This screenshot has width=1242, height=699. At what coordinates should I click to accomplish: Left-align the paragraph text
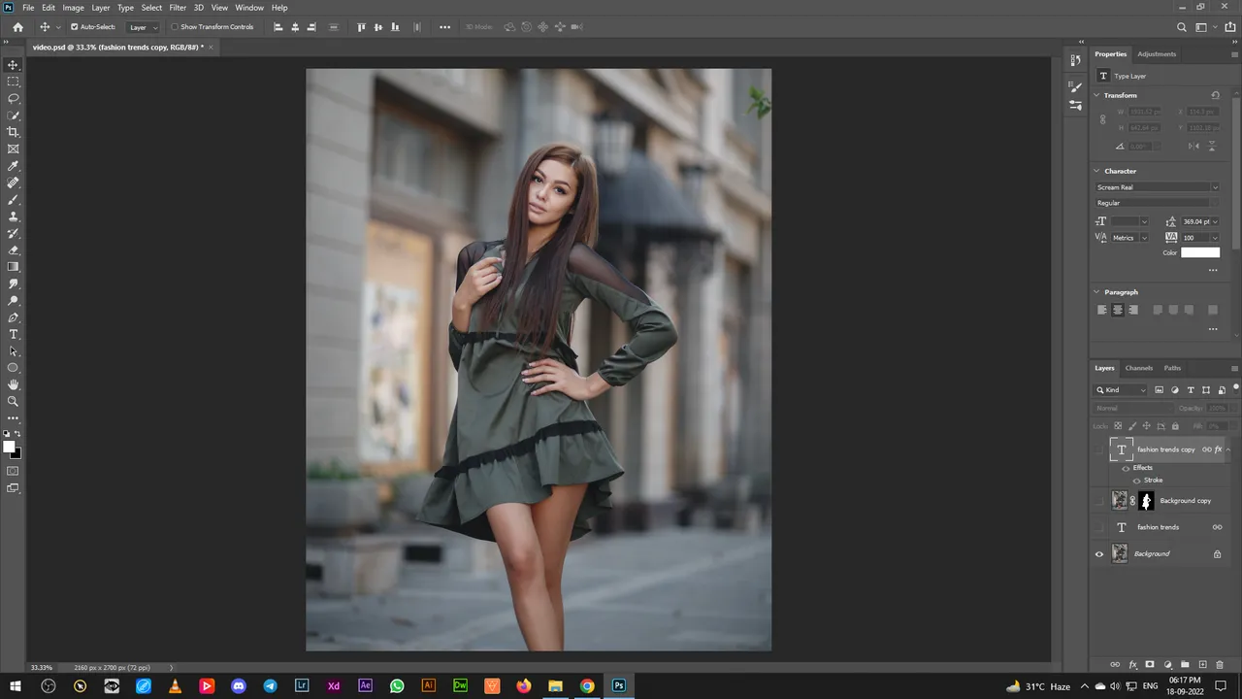tap(1102, 310)
